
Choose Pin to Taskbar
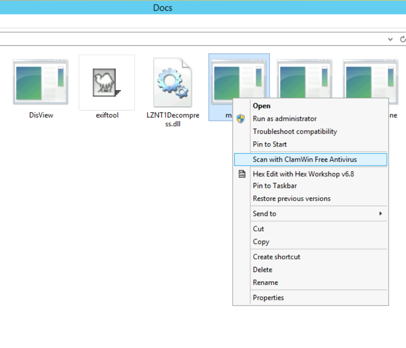coord(275,186)
